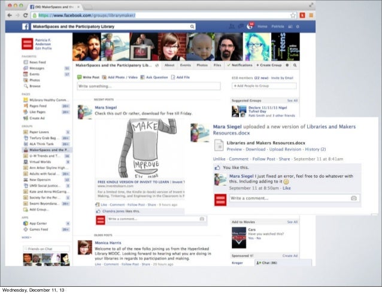Click the Write a comment field in popup
The image size is (382, 294).
click(x=294, y=198)
